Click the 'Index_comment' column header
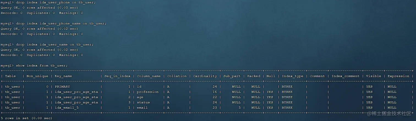 click(346, 76)
